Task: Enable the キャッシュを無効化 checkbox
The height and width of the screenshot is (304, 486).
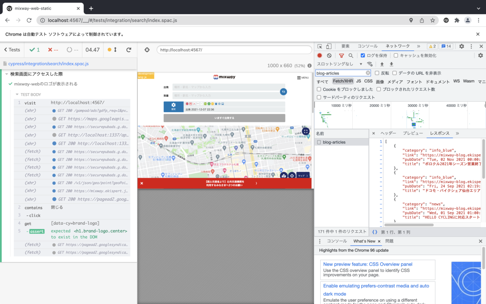Action: 396,56
